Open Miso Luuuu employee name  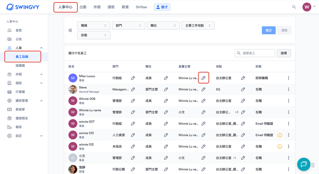87,76
